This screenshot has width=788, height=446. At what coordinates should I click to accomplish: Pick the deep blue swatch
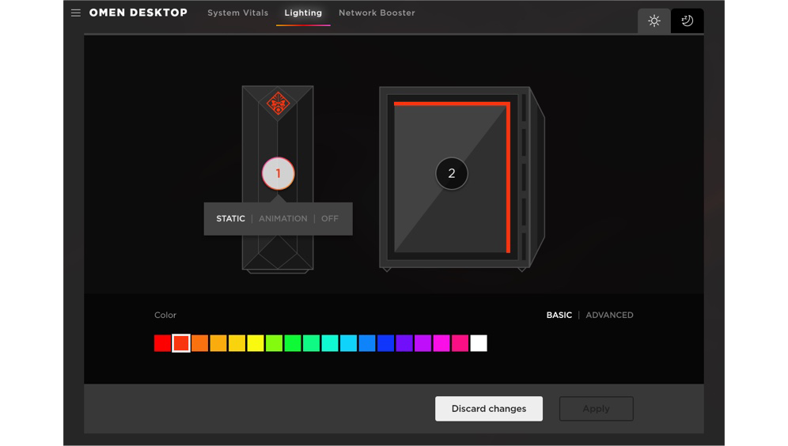click(x=385, y=343)
